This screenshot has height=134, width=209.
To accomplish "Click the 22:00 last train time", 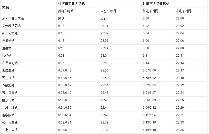I will pyautogui.click(x=180, y=18).
